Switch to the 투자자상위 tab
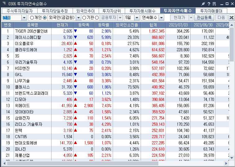This screenshot has height=167, width=235. click(x=112, y=11)
